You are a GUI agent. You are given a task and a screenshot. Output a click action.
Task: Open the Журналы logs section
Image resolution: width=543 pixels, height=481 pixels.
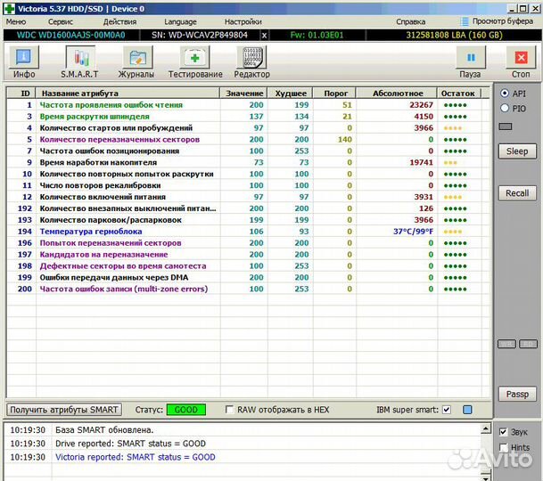[136, 61]
